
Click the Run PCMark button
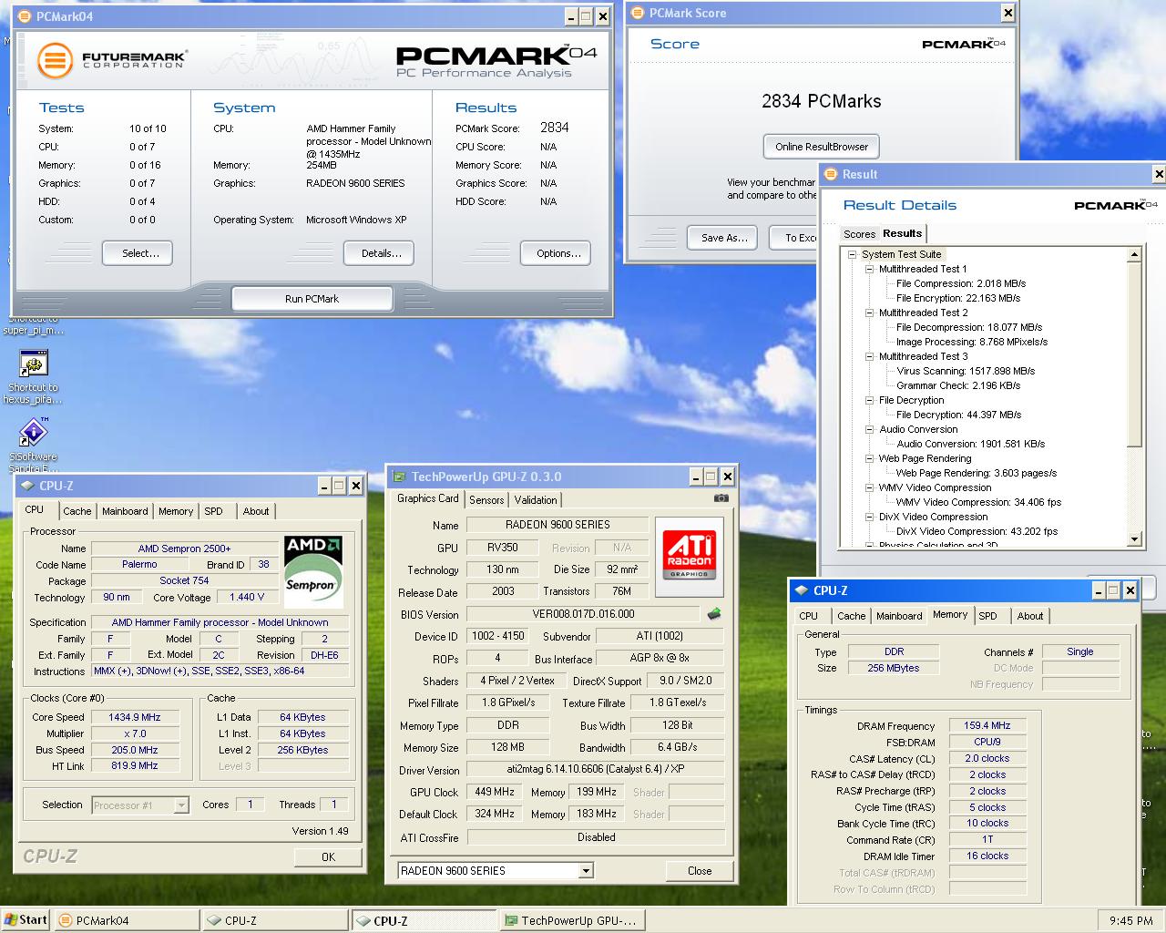tap(312, 299)
